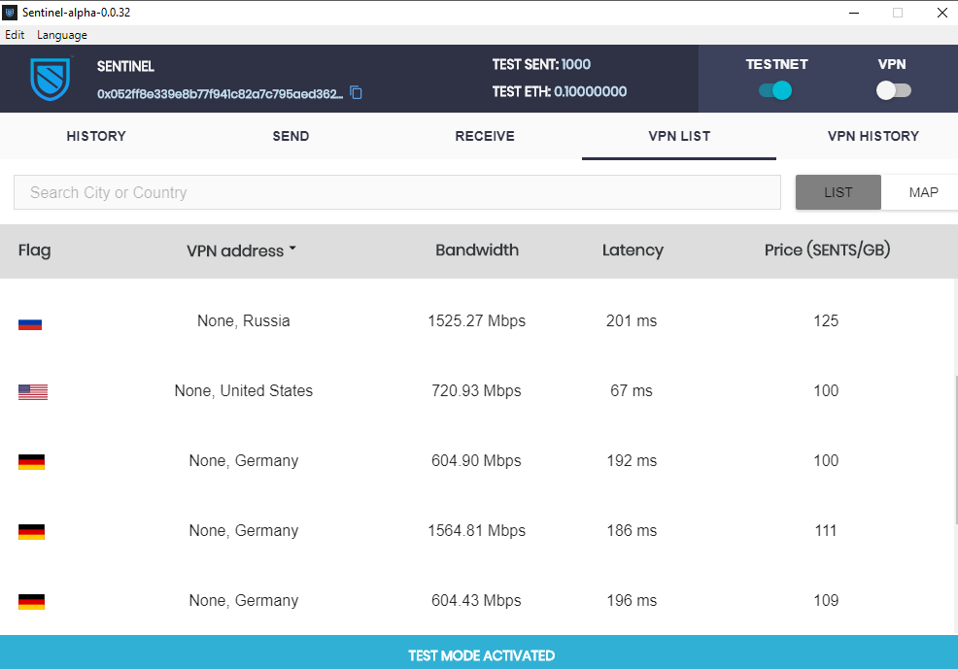Viewport: 958px width, 669px height.
Task: Switch to the HISTORY tab
Action: (96, 136)
